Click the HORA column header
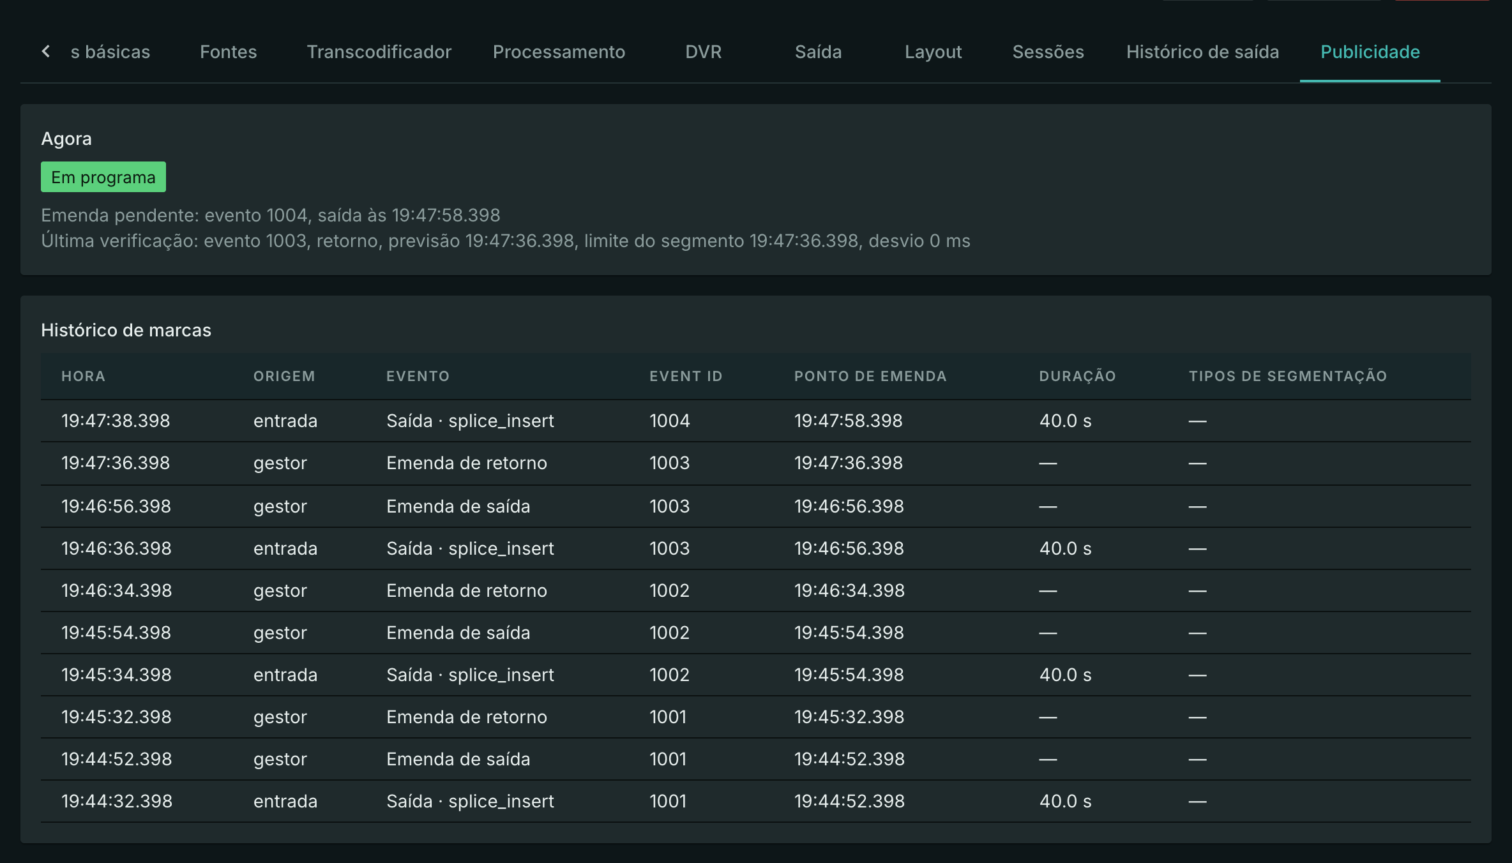The height and width of the screenshot is (863, 1512). pyautogui.click(x=83, y=376)
